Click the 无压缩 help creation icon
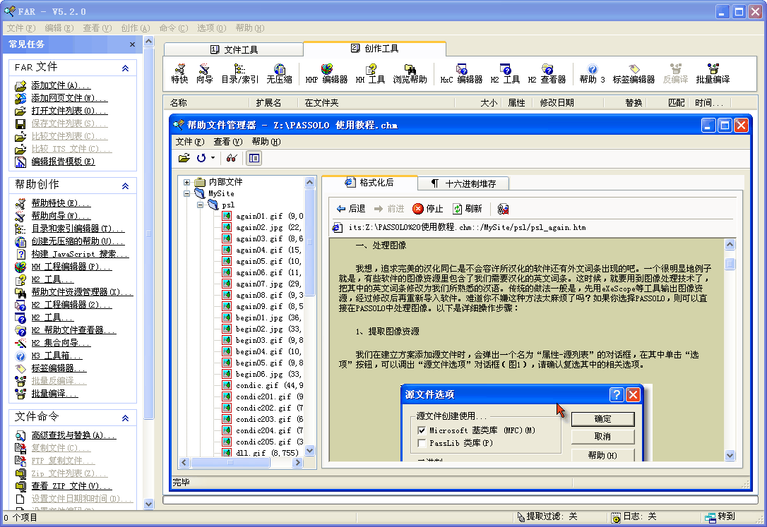 tap(279, 73)
